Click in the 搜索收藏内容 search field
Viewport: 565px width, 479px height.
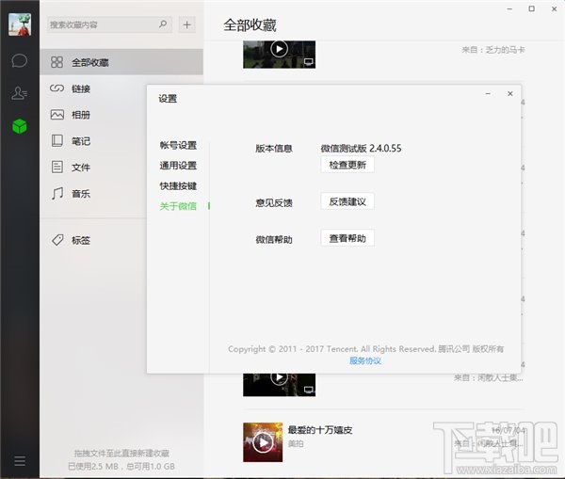tap(109, 24)
